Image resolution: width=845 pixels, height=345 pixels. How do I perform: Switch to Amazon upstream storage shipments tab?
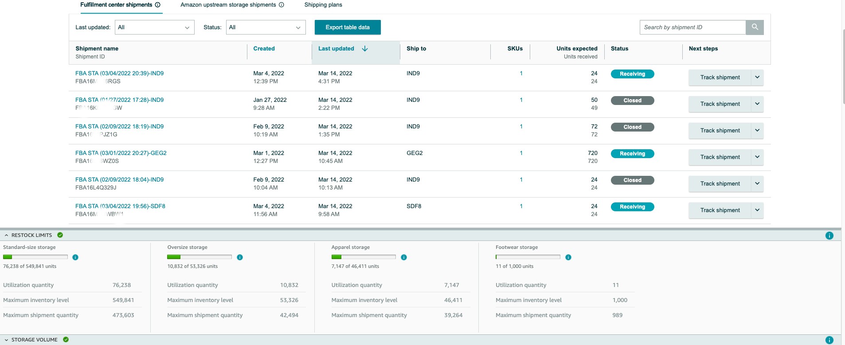point(228,5)
